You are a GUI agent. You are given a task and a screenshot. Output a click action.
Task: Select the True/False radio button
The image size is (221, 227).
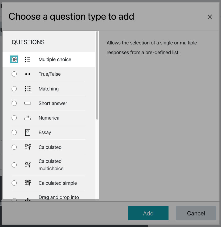click(x=14, y=74)
